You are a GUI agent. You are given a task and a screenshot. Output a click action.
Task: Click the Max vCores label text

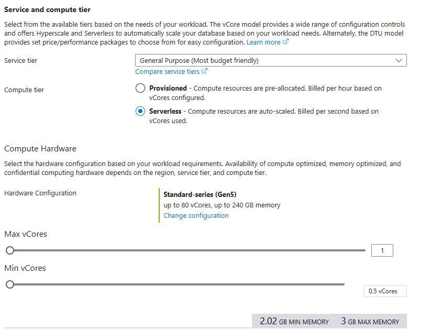coord(26,234)
